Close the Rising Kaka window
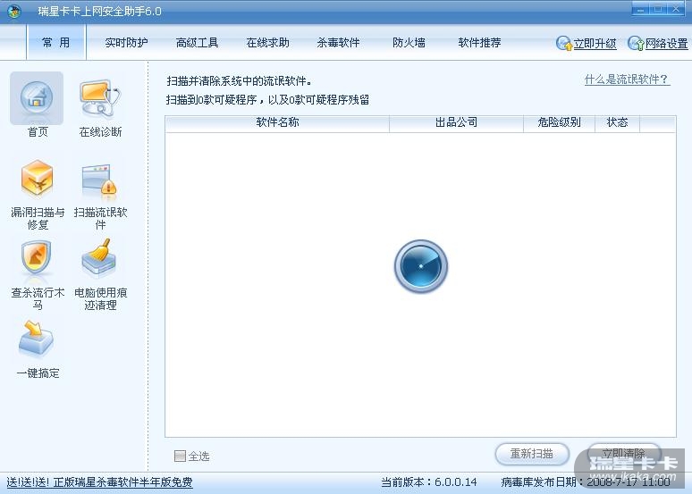 pyautogui.click(x=675, y=10)
